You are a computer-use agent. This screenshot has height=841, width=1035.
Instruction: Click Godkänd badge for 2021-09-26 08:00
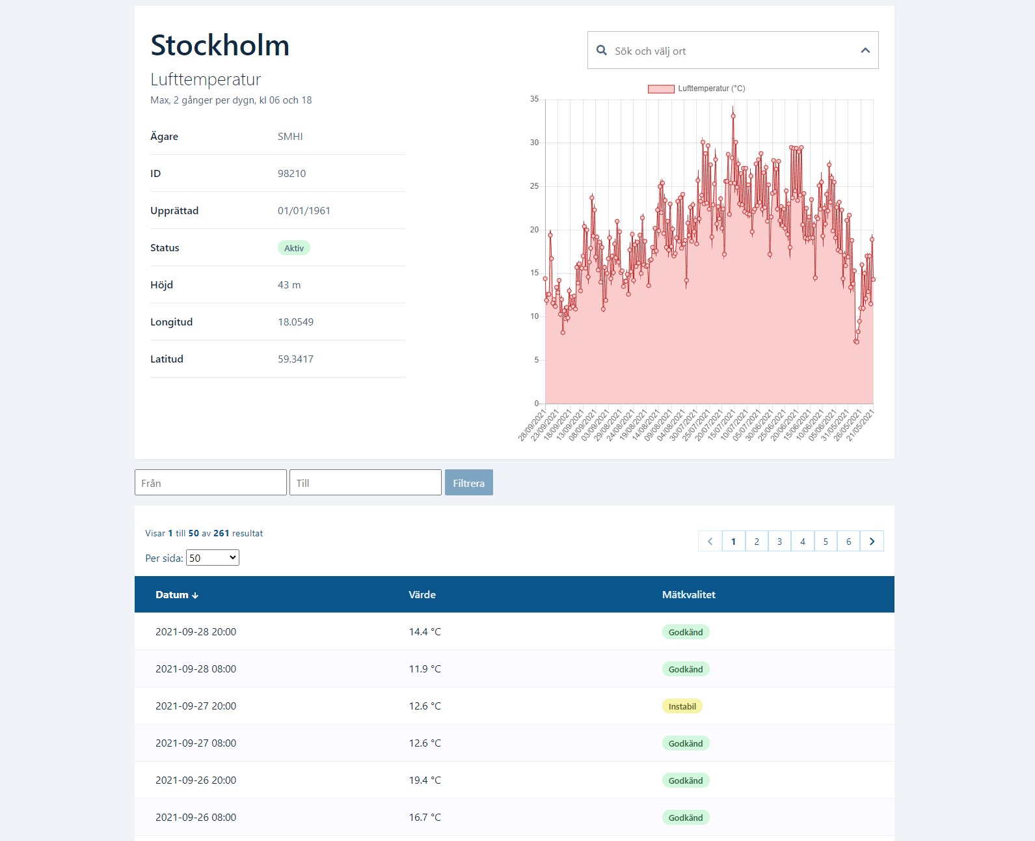coord(686,818)
